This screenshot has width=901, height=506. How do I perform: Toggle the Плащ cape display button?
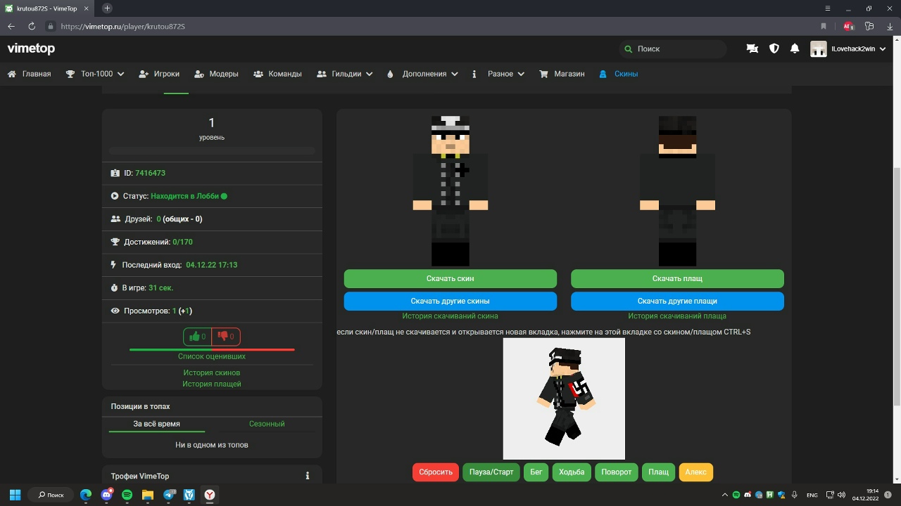pyautogui.click(x=658, y=472)
